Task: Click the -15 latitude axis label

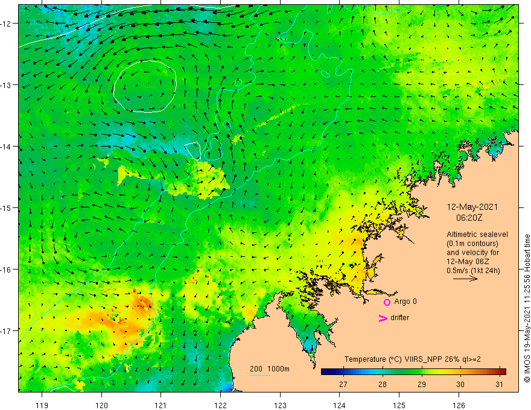Action: click(x=6, y=207)
